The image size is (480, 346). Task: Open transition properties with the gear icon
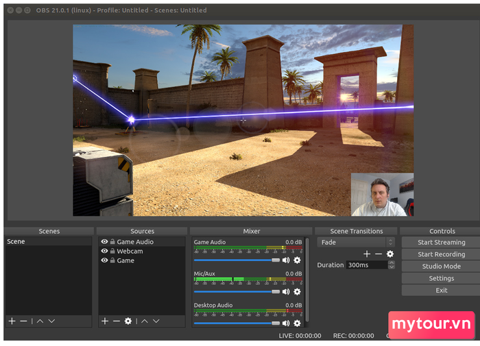pyautogui.click(x=390, y=254)
